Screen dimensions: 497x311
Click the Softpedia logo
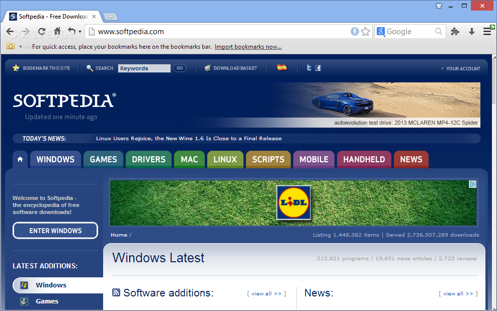(64, 100)
